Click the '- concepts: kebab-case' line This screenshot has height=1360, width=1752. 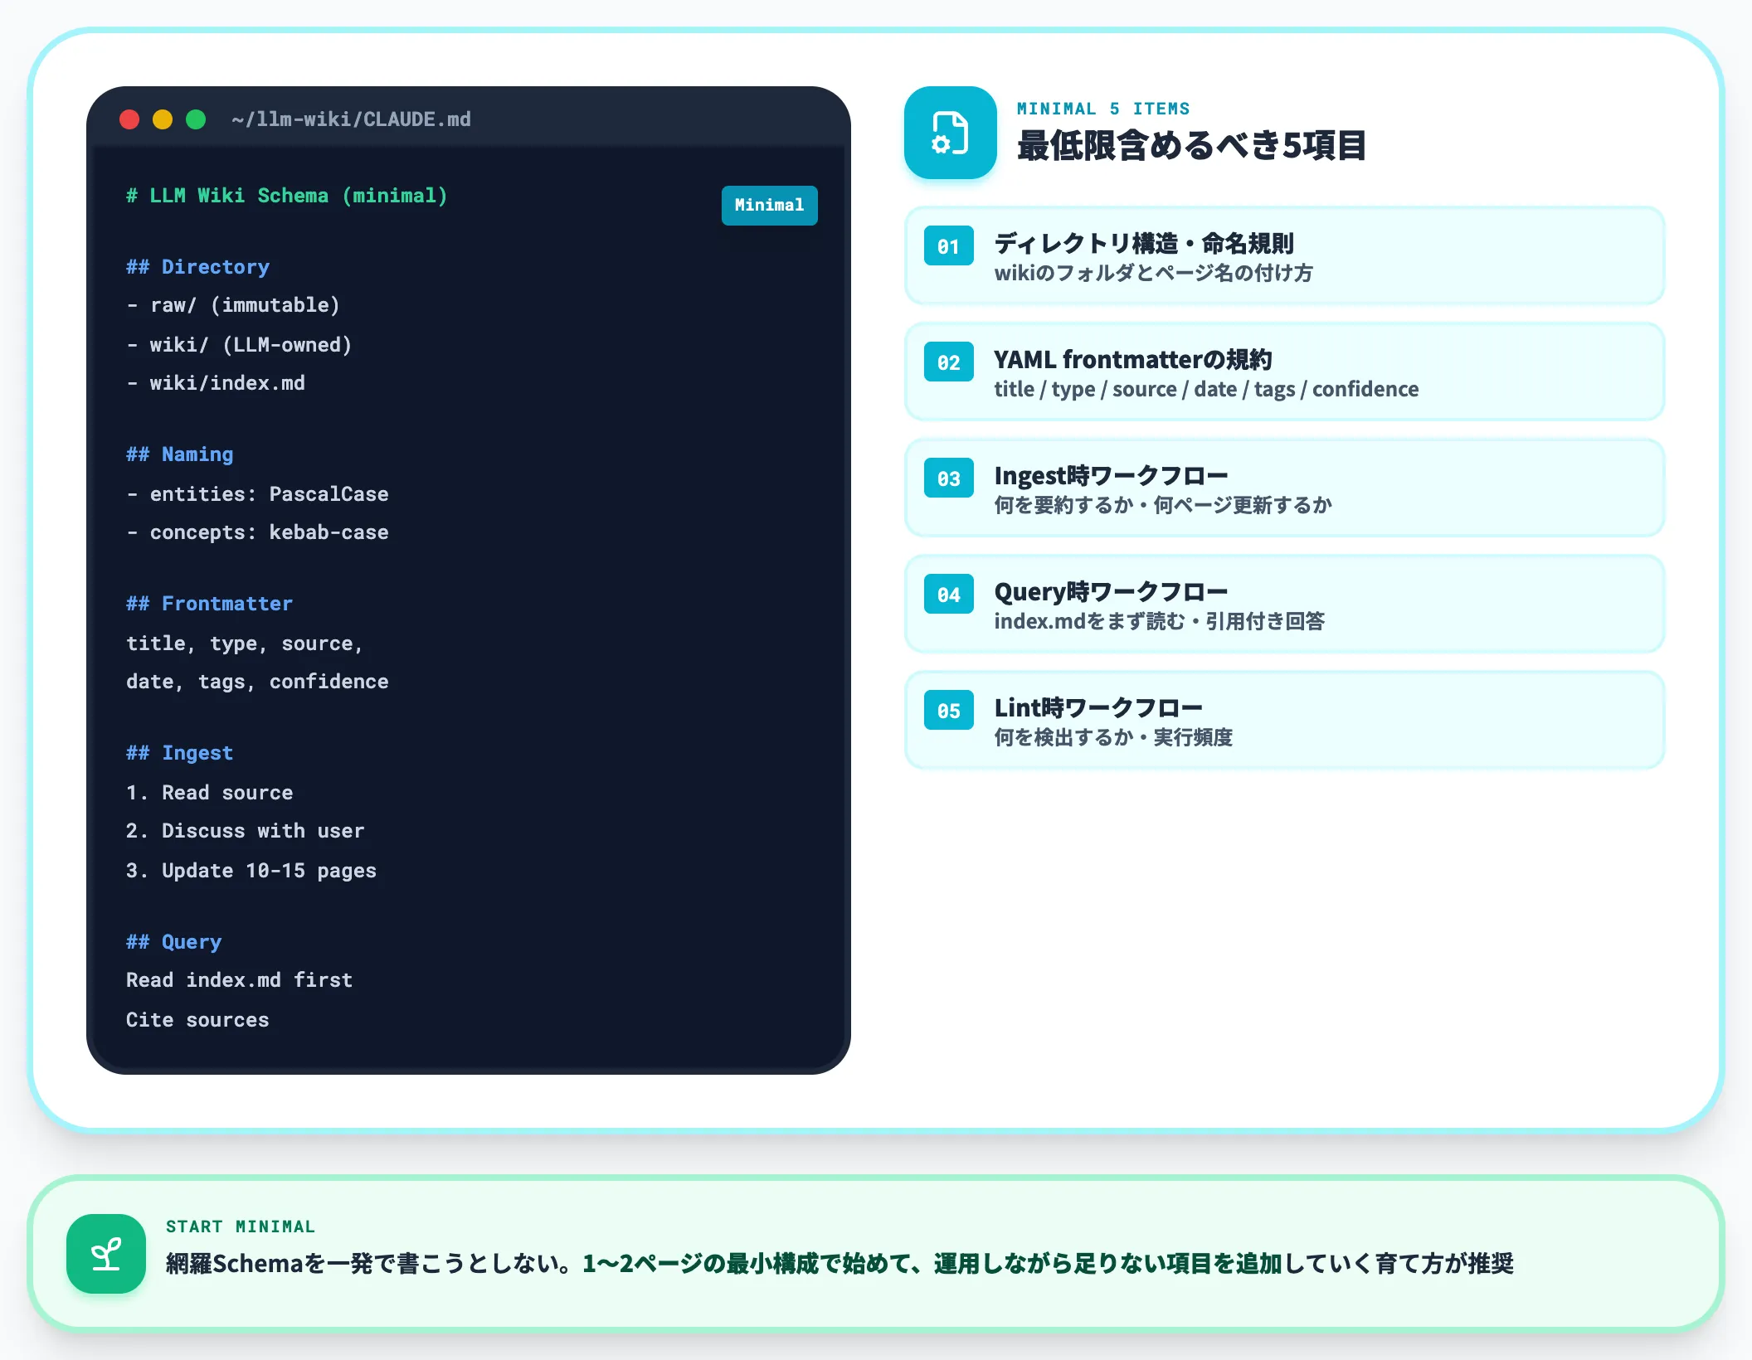257,532
